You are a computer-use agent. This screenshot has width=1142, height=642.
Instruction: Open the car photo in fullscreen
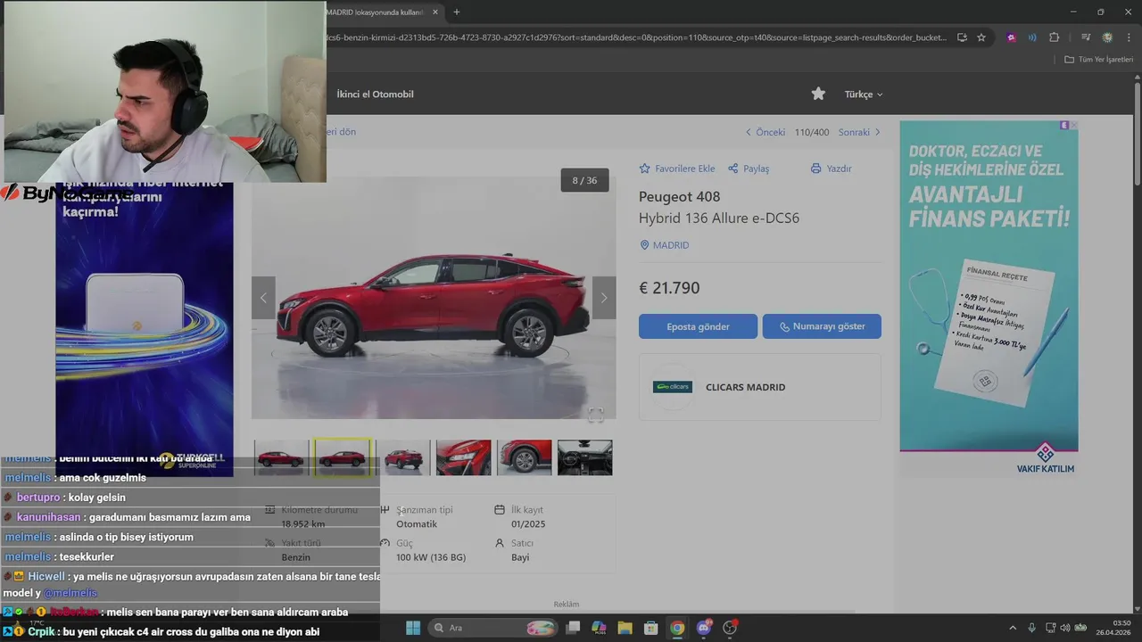595,416
